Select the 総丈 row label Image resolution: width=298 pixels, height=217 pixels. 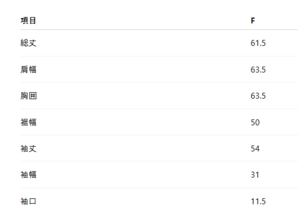pyautogui.click(x=28, y=43)
